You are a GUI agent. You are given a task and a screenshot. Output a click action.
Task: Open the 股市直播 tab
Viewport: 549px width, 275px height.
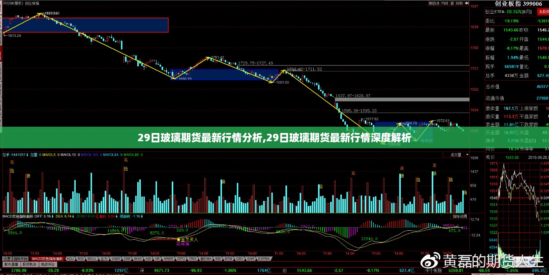tap(9, 264)
